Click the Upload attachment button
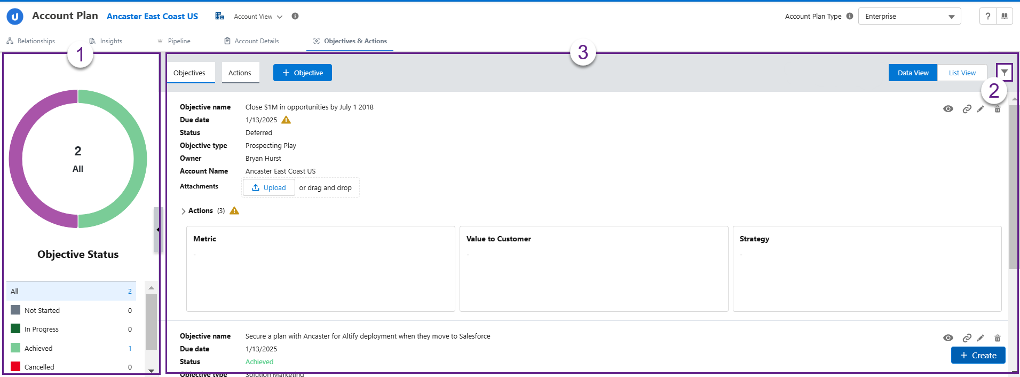 (x=269, y=187)
